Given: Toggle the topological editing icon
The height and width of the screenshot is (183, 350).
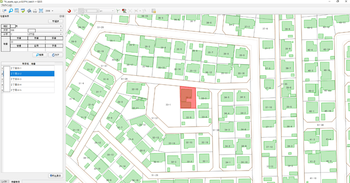Looking at the screenshot, I should click(x=118, y=10).
